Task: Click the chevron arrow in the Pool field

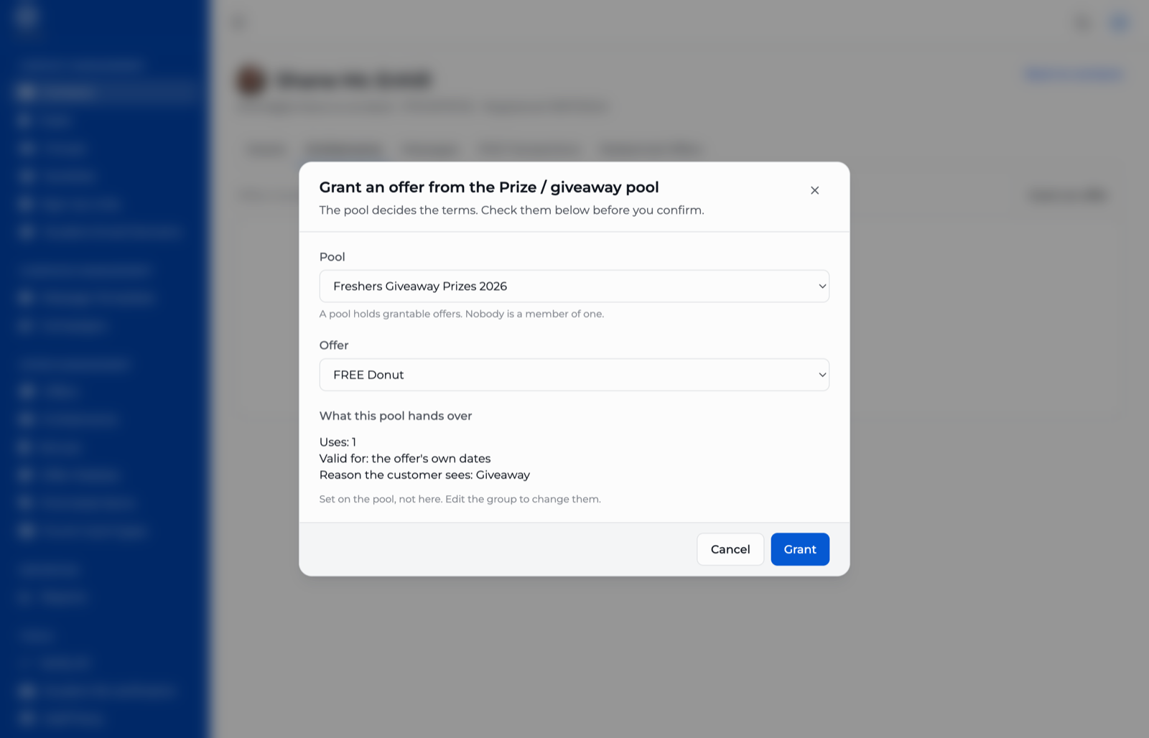Action: pyautogui.click(x=822, y=286)
